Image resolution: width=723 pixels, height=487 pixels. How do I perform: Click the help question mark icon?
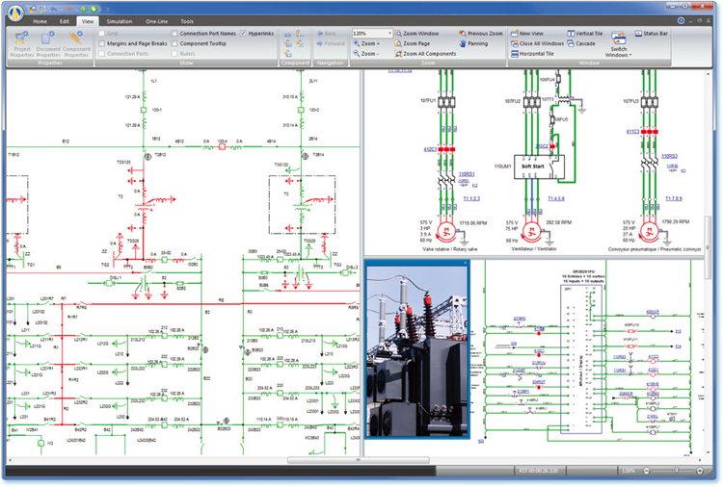[x=681, y=21]
